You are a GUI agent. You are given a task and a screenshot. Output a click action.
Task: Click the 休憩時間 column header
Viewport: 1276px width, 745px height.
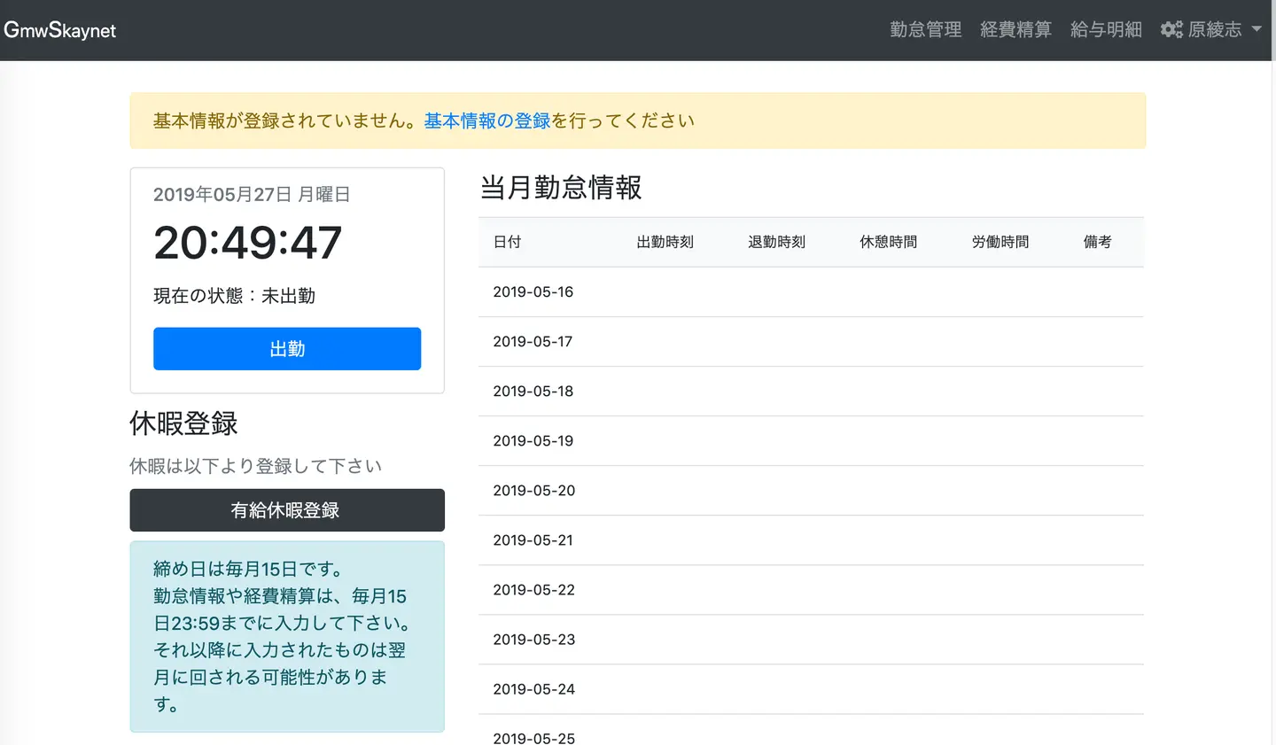[x=888, y=242]
